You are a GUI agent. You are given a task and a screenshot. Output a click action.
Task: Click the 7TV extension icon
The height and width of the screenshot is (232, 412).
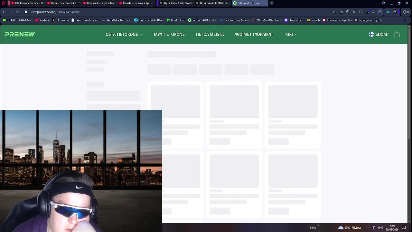(x=388, y=12)
